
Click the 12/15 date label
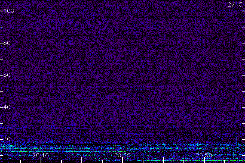coord(233,5)
